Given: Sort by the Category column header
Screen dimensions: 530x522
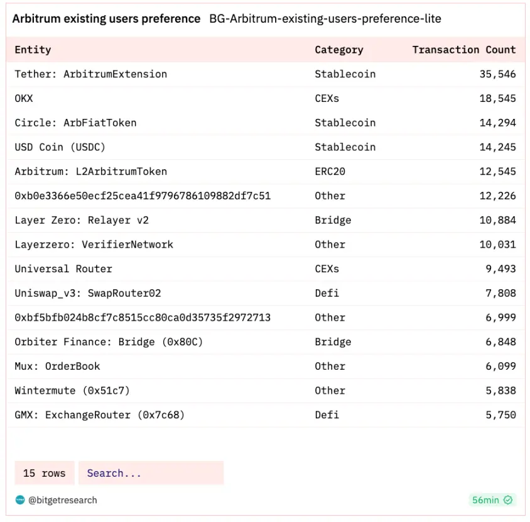Looking at the screenshot, I should click(x=339, y=50).
